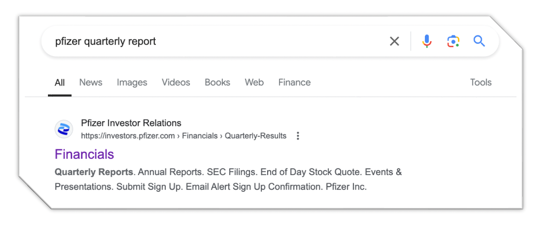Open the Finance tab
This screenshot has height=227, width=539.
click(294, 82)
